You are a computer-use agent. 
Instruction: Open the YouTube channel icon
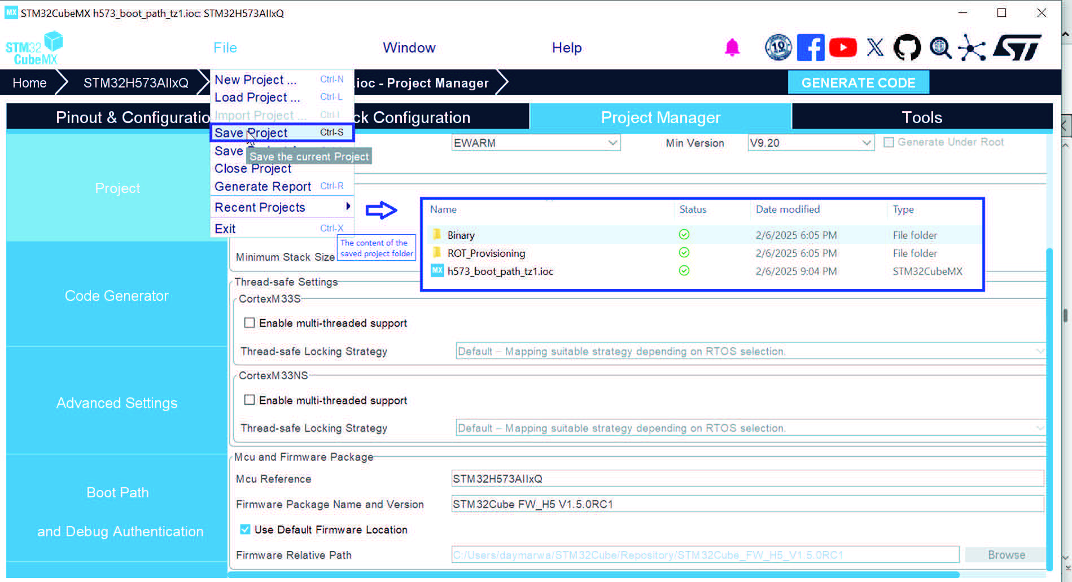[843, 47]
